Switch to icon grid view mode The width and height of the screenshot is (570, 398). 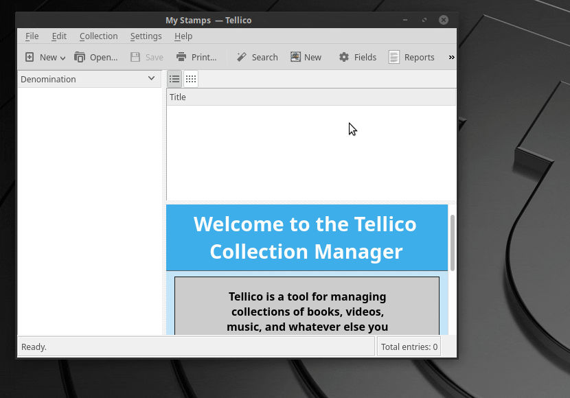[x=191, y=79]
